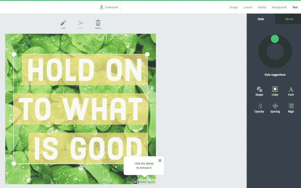
Task: Open the Palette menu
Action: (x=262, y=7)
